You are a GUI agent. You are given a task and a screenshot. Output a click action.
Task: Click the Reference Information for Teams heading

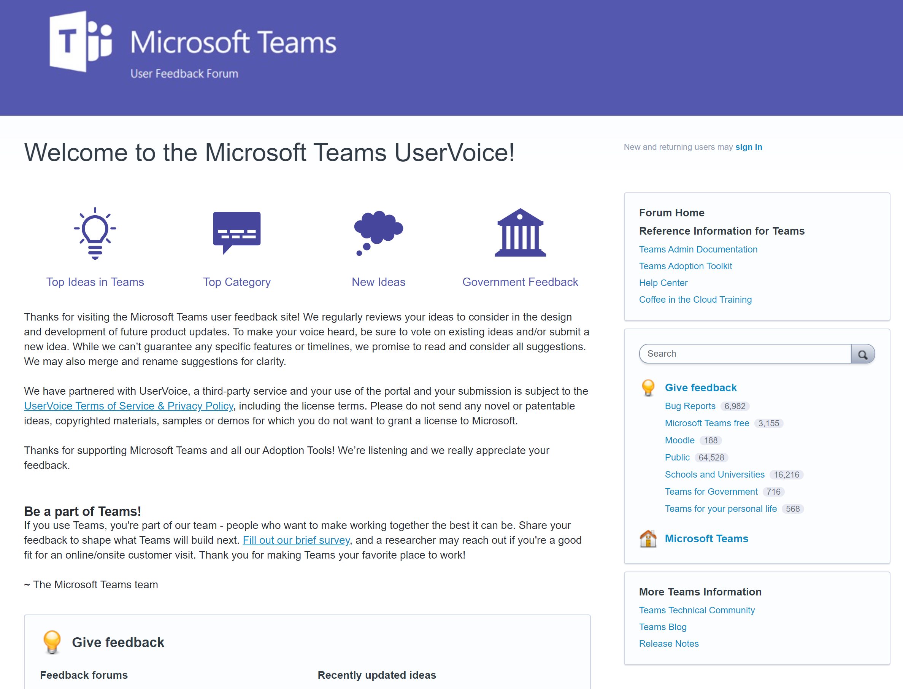point(722,231)
